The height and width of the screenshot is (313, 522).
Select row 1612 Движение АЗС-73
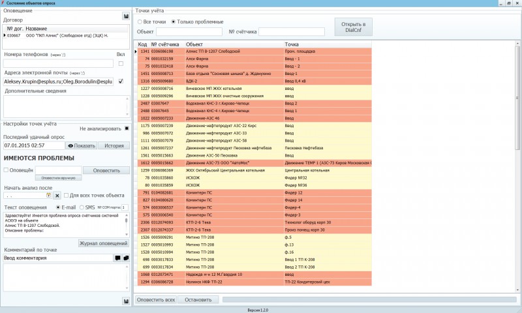click(x=254, y=163)
